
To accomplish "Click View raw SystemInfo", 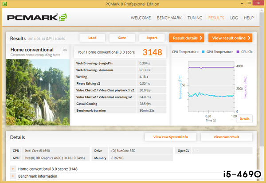I will [171, 137].
